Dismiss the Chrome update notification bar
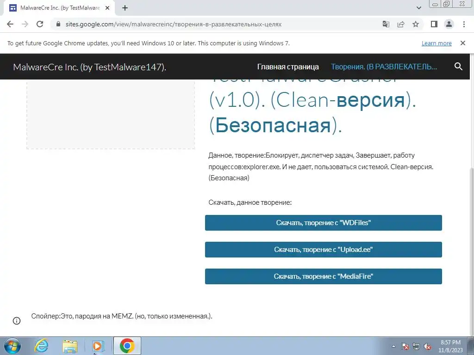The width and height of the screenshot is (474, 355). [462, 43]
